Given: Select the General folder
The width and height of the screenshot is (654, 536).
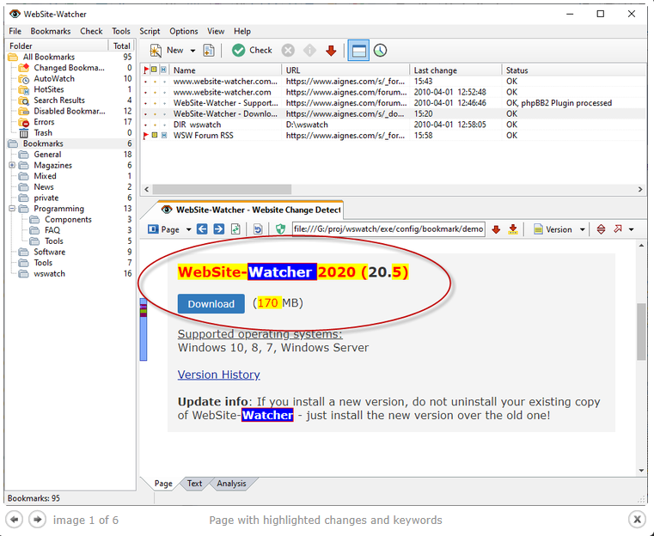Looking at the screenshot, I should pos(47,155).
